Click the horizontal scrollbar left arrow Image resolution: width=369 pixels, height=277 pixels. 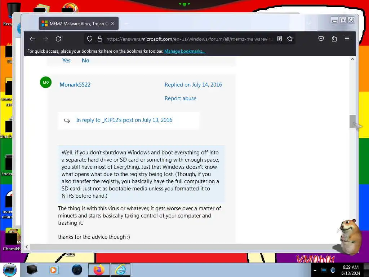coord(27,247)
